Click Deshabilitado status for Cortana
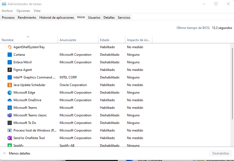This screenshot has width=234, height=161. pos(110,55)
